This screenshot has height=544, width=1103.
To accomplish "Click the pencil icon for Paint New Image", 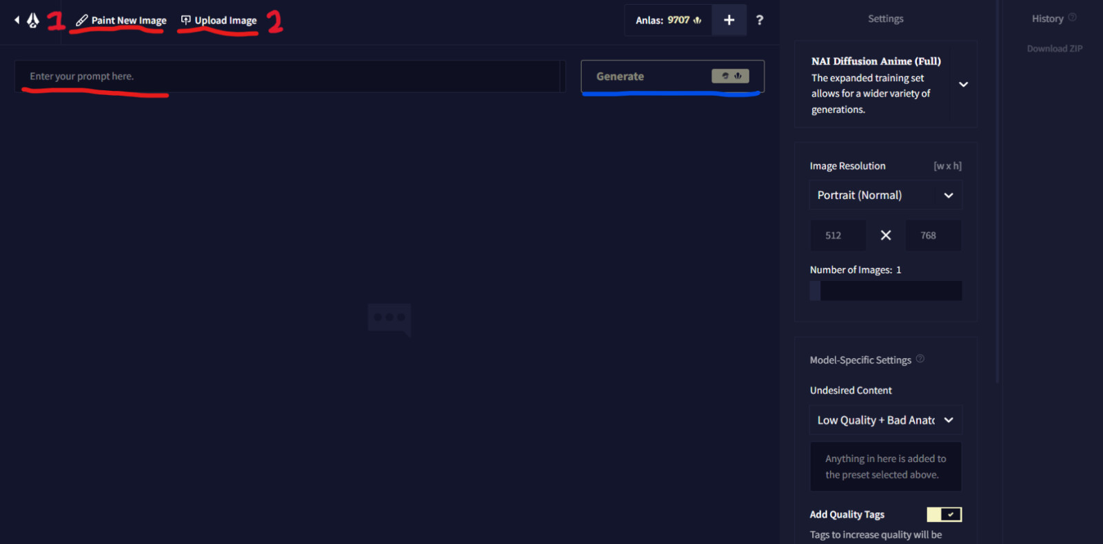I will pos(81,21).
